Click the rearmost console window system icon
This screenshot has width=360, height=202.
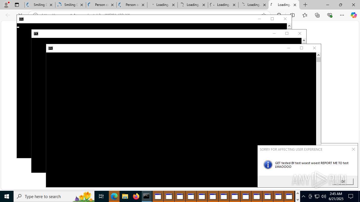pyautogui.click(x=21, y=19)
